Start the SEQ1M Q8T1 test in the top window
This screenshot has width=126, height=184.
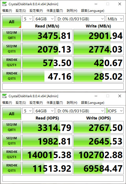[x=12, y=35]
